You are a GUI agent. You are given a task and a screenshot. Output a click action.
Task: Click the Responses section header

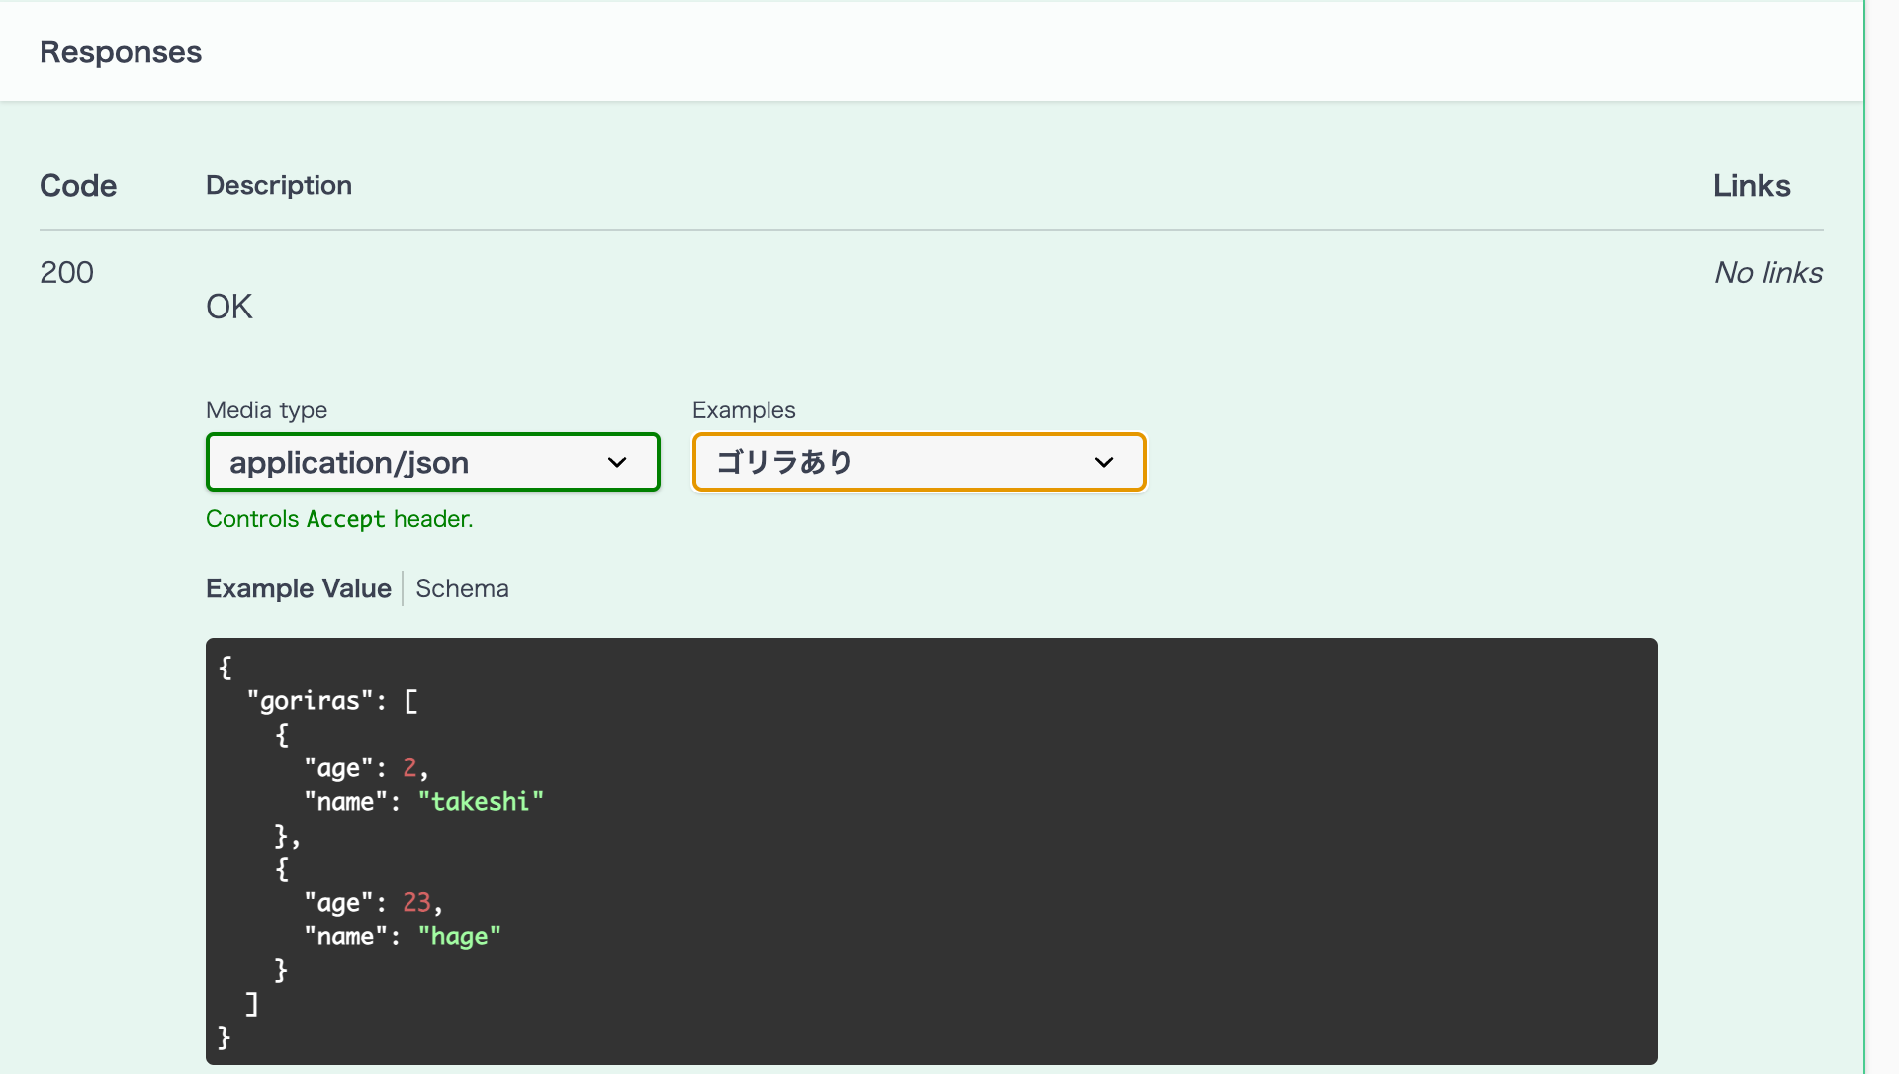pos(121,51)
